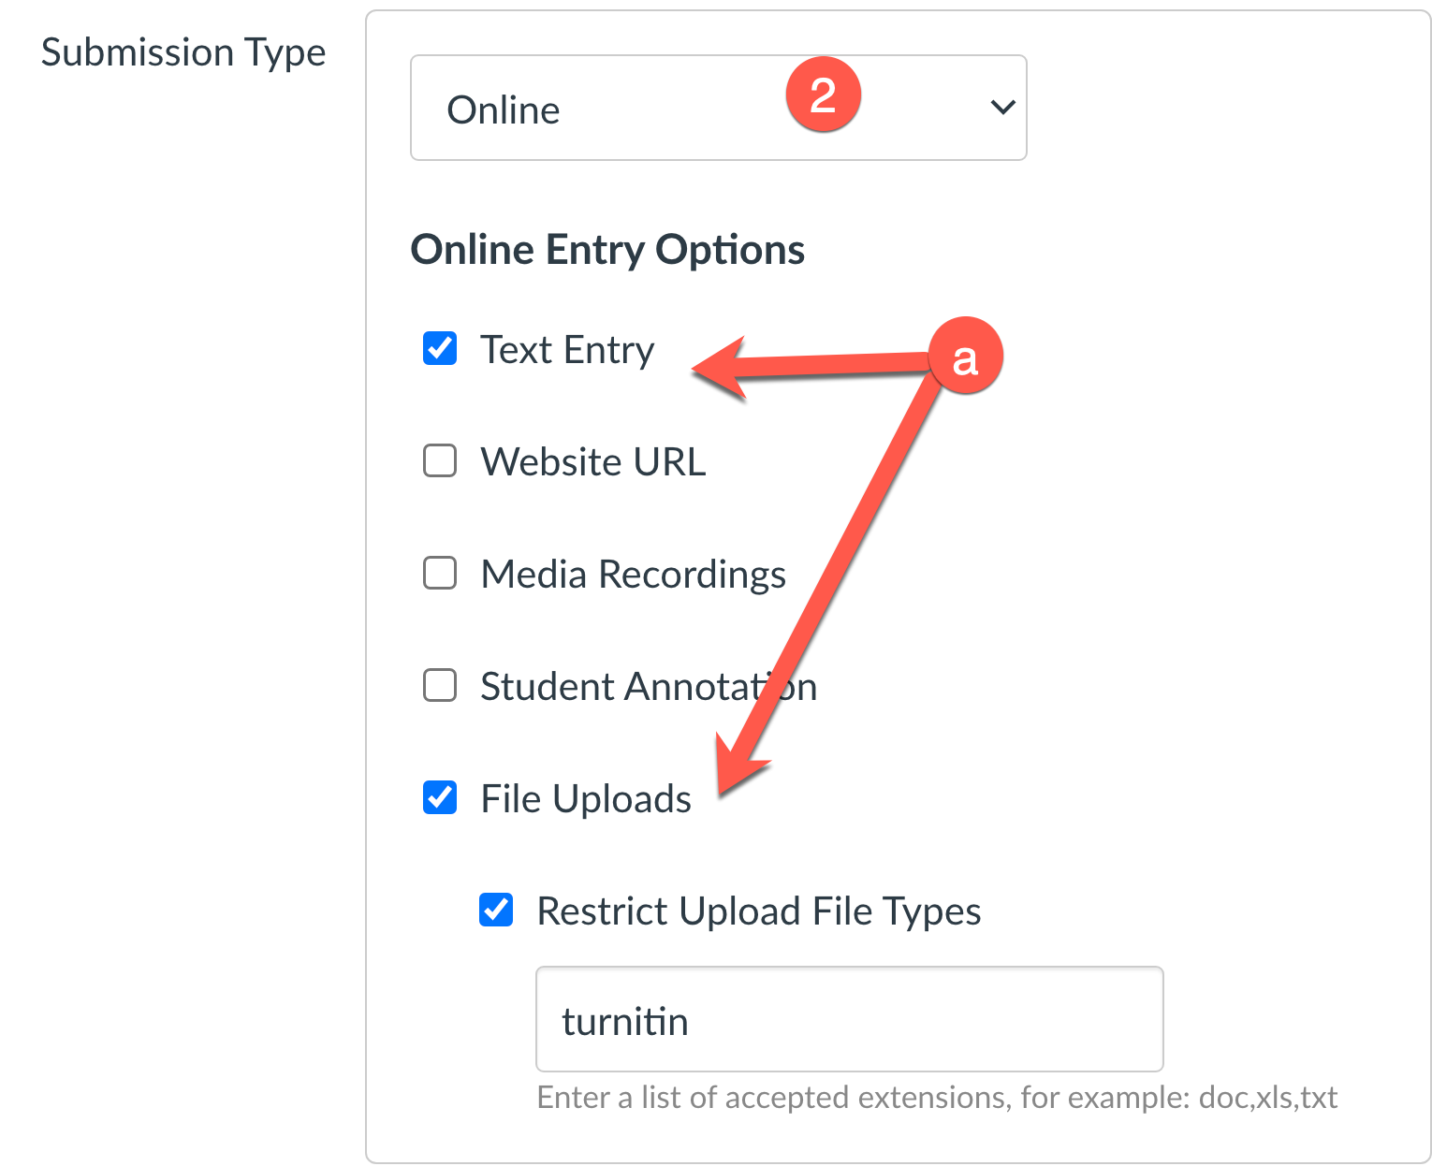Click the File Uploads label
Image resolution: width=1432 pixels, height=1166 pixels.
point(586,799)
